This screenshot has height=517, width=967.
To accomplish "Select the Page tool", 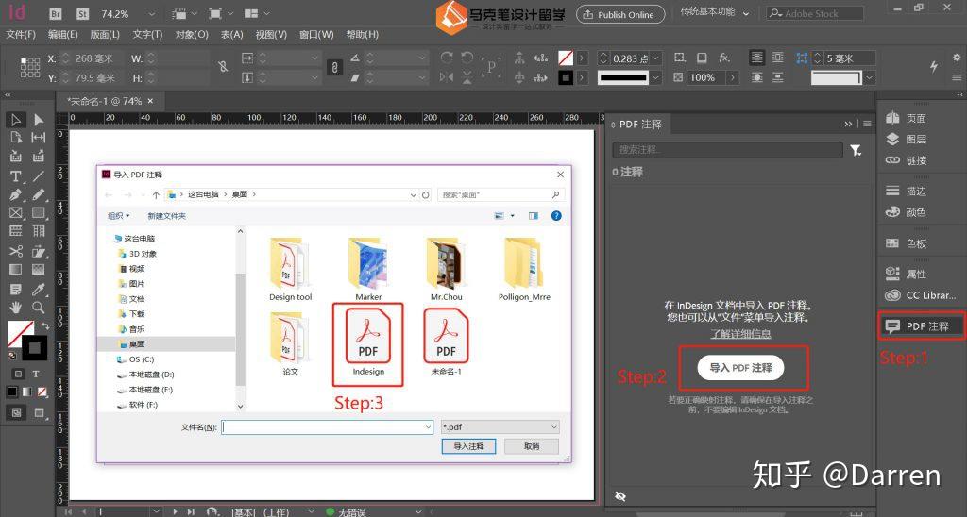I will pos(16,138).
